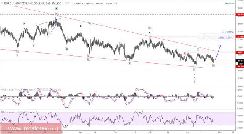This screenshot has width=244, height=134.
Task: Expand the MACD legend dropdown arrow
Action: click(x=35, y=90)
